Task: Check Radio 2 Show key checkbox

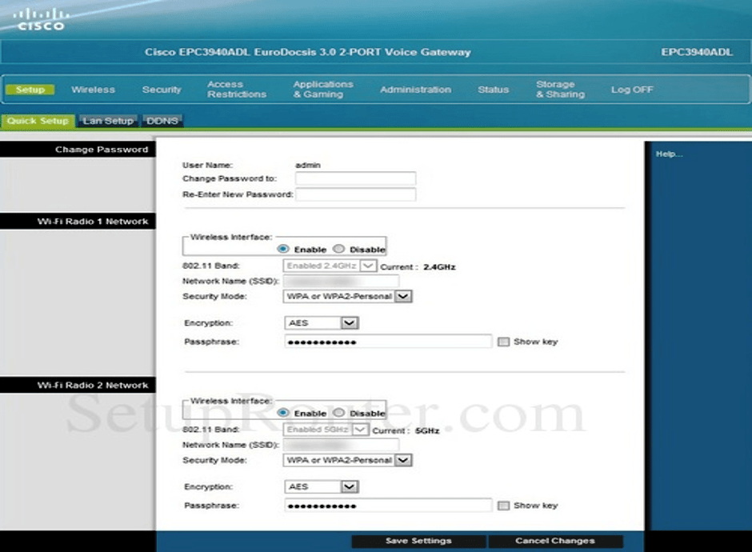Action: click(x=503, y=506)
